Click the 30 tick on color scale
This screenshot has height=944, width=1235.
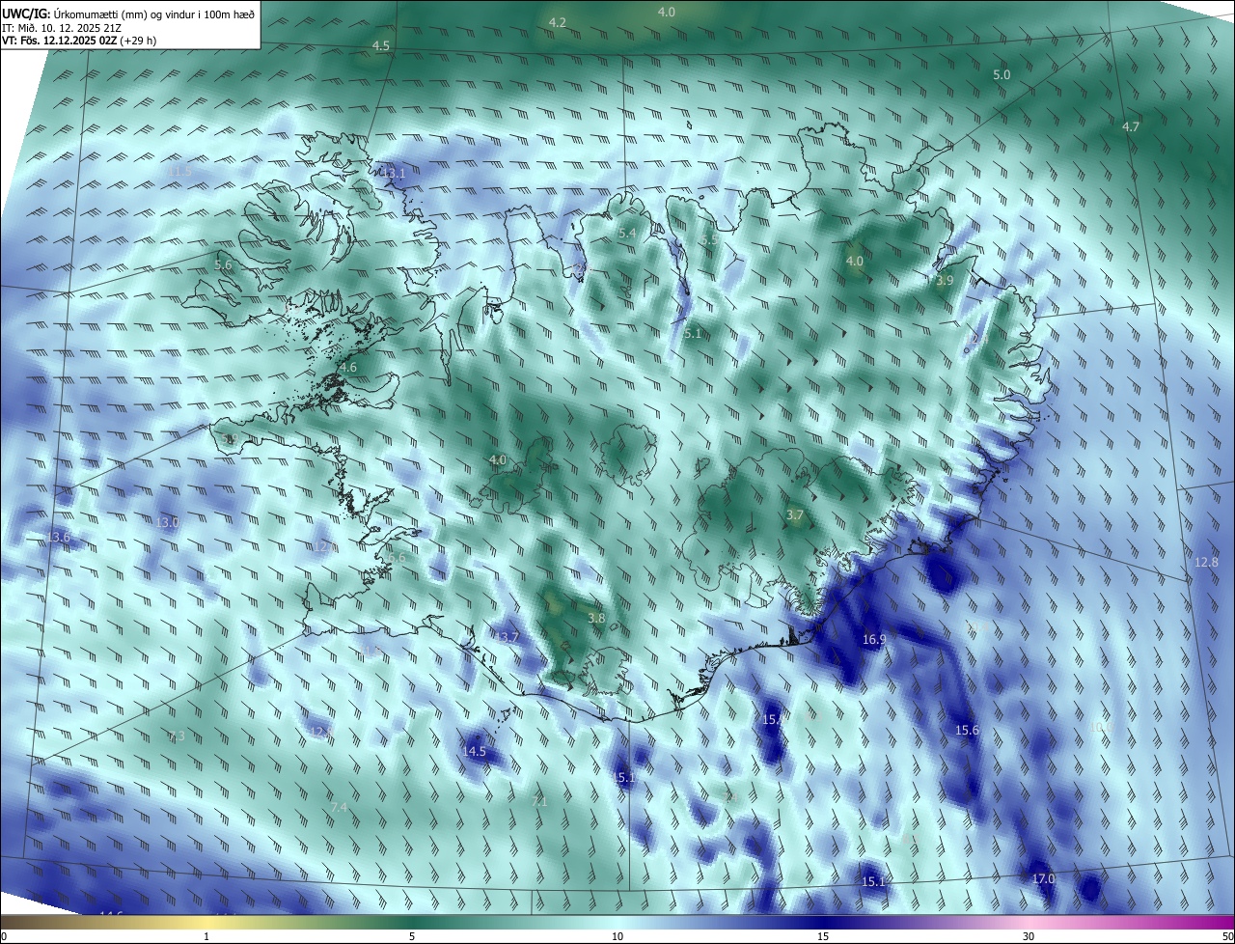coord(1029,936)
